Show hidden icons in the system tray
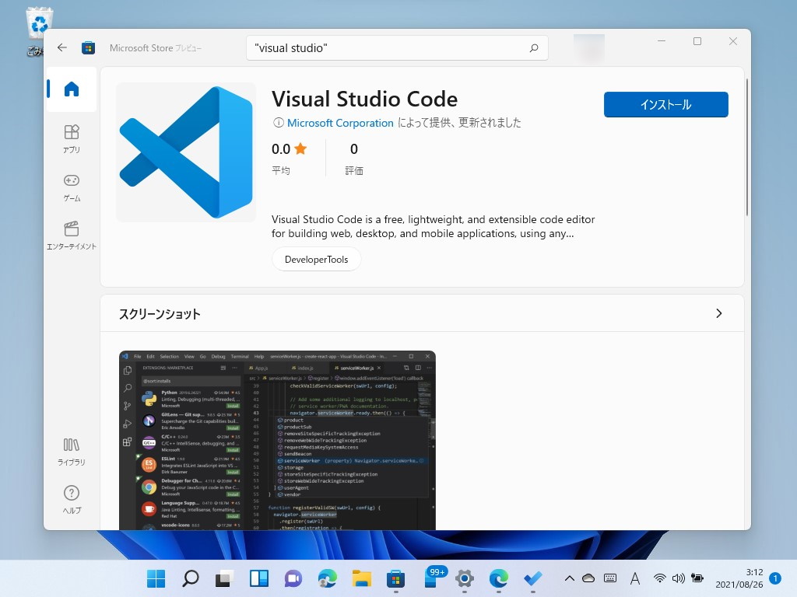Image resolution: width=797 pixels, height=597 pixels. (x=569, y=578)
